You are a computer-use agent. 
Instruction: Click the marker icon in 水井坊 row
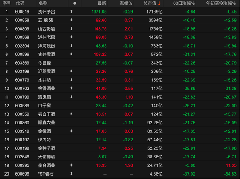coord(71,80)
